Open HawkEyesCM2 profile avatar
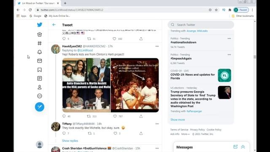 pyautogui.click(x=56, y=49)
